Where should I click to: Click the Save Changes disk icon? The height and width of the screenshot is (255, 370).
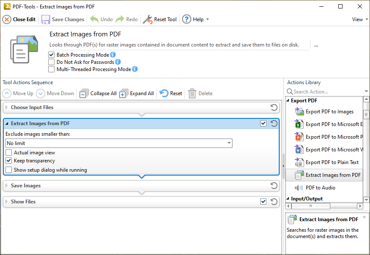click(x=45, y=19)
